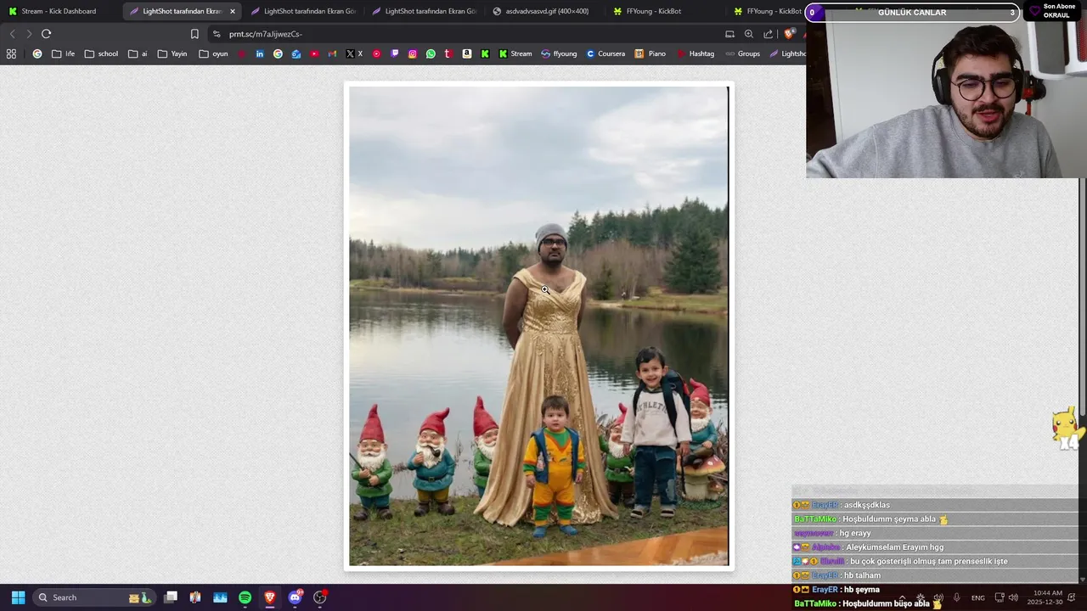Viewport: 1087px width, 611px height.
Task: Open the Amazon bookmark
Action: click(x=467, y=53)
